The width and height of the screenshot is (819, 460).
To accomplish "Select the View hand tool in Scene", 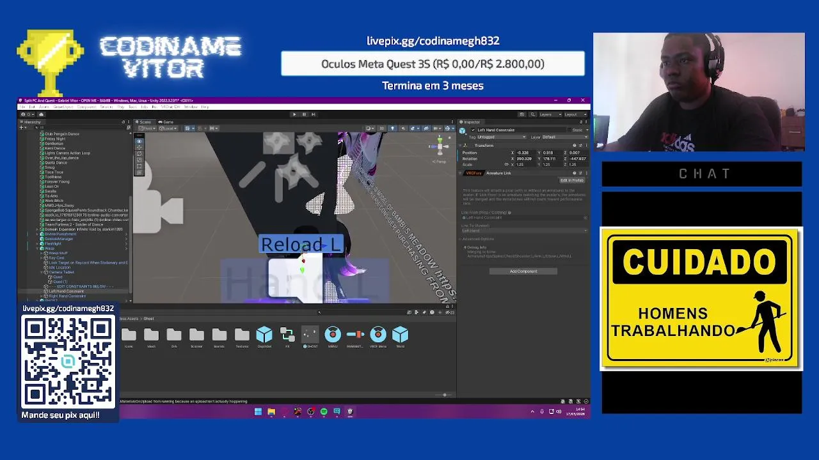I will (139, 141).
